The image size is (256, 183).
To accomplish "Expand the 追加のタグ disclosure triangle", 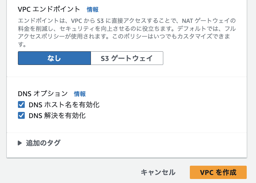I will point(20,143).
